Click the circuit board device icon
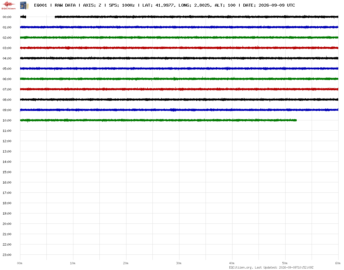This screenshot has width=344, height=270. [x=22, y=5]
